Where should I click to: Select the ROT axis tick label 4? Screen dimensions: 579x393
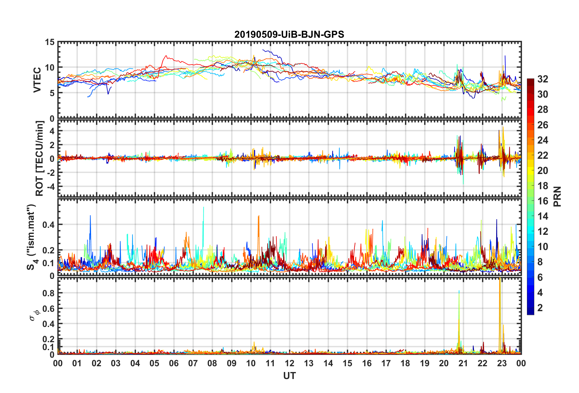click(52, 131)
